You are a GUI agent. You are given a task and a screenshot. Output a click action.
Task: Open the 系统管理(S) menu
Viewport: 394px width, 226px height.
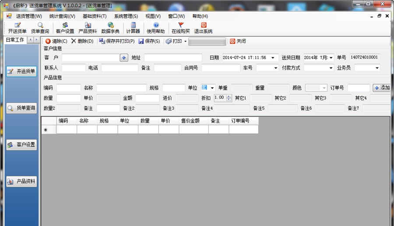coord(126,16)
